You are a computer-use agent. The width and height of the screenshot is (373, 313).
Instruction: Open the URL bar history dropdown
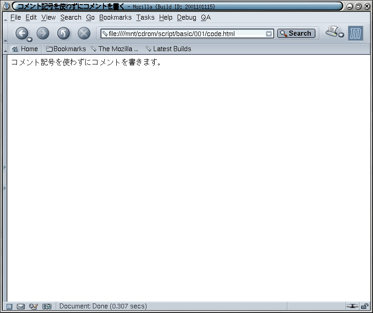tap(269, 34)
